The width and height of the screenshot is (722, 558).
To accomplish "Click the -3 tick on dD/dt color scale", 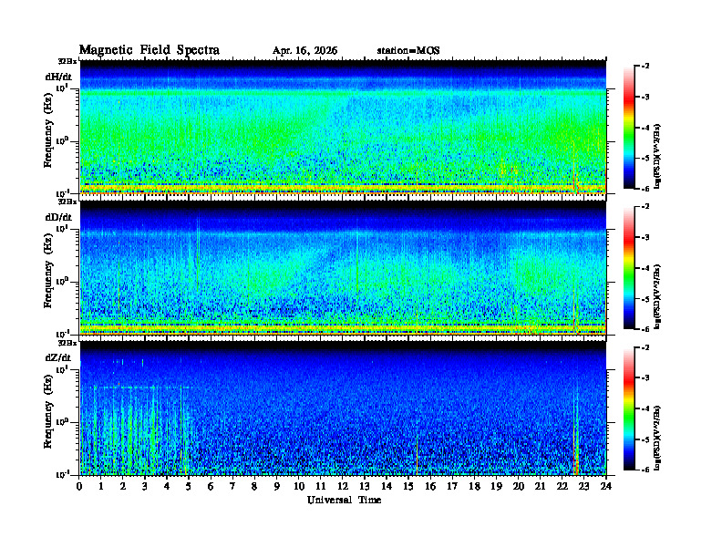I will [x=645, y=238].
